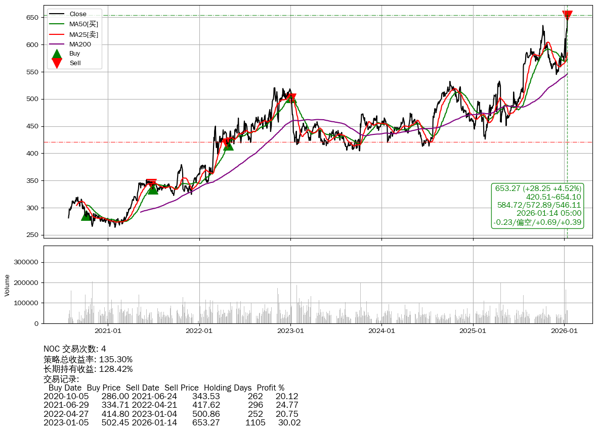Click the green Buy triangle near mid-2021
The width and height of the screenshot is (597, 432).
click(x=153, y=189)
